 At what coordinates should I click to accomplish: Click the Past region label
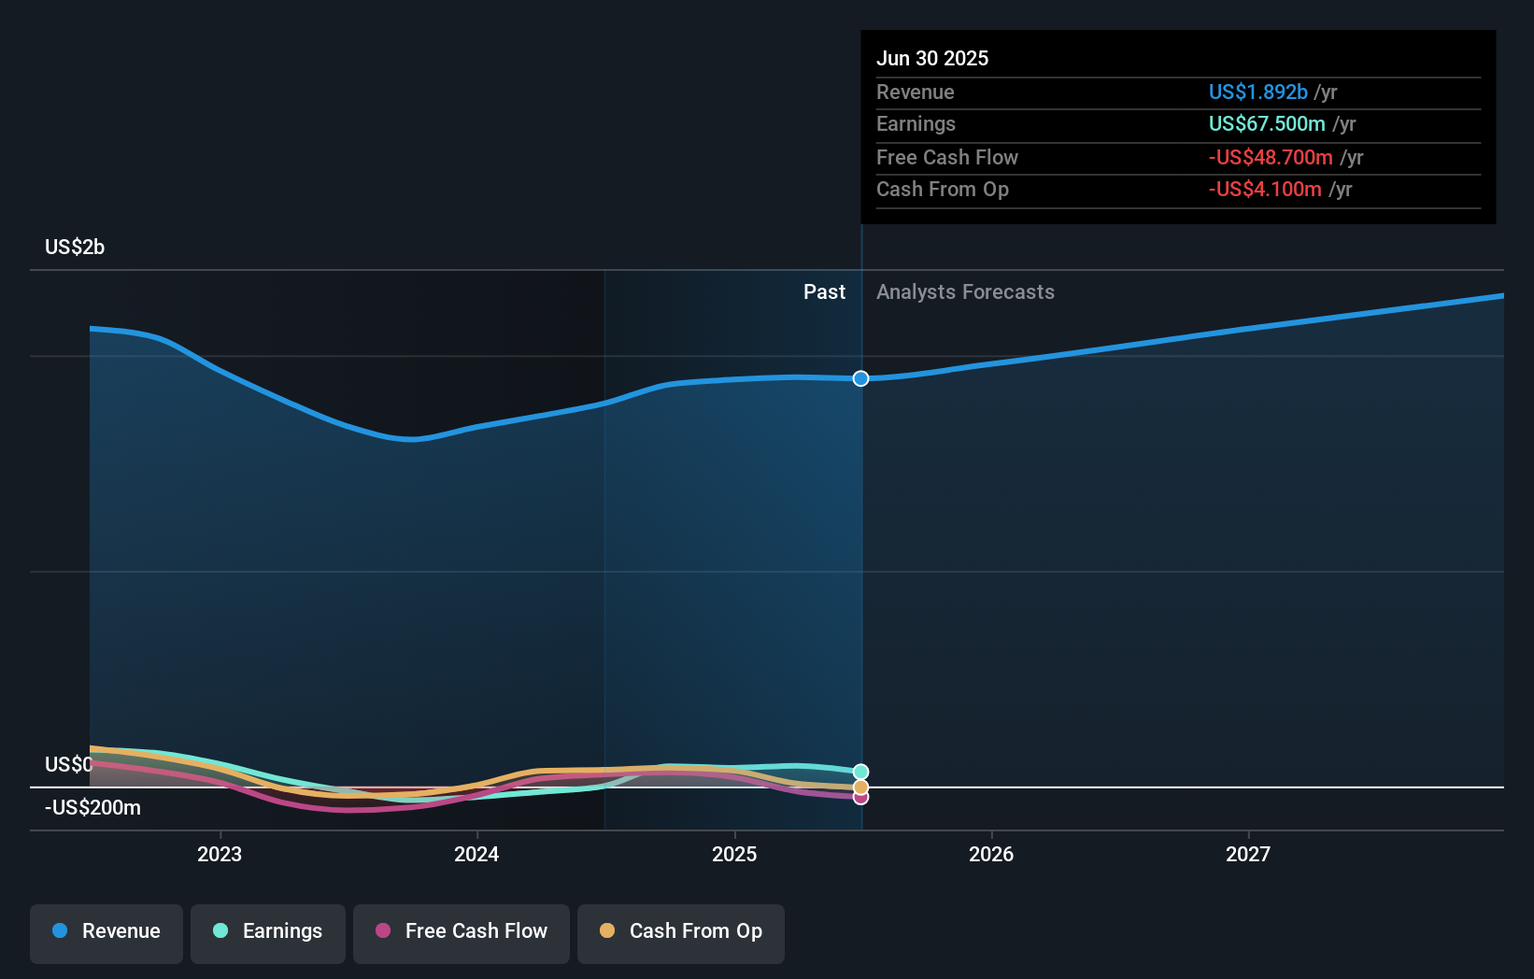pyautogui.click(x=824, y=292)
